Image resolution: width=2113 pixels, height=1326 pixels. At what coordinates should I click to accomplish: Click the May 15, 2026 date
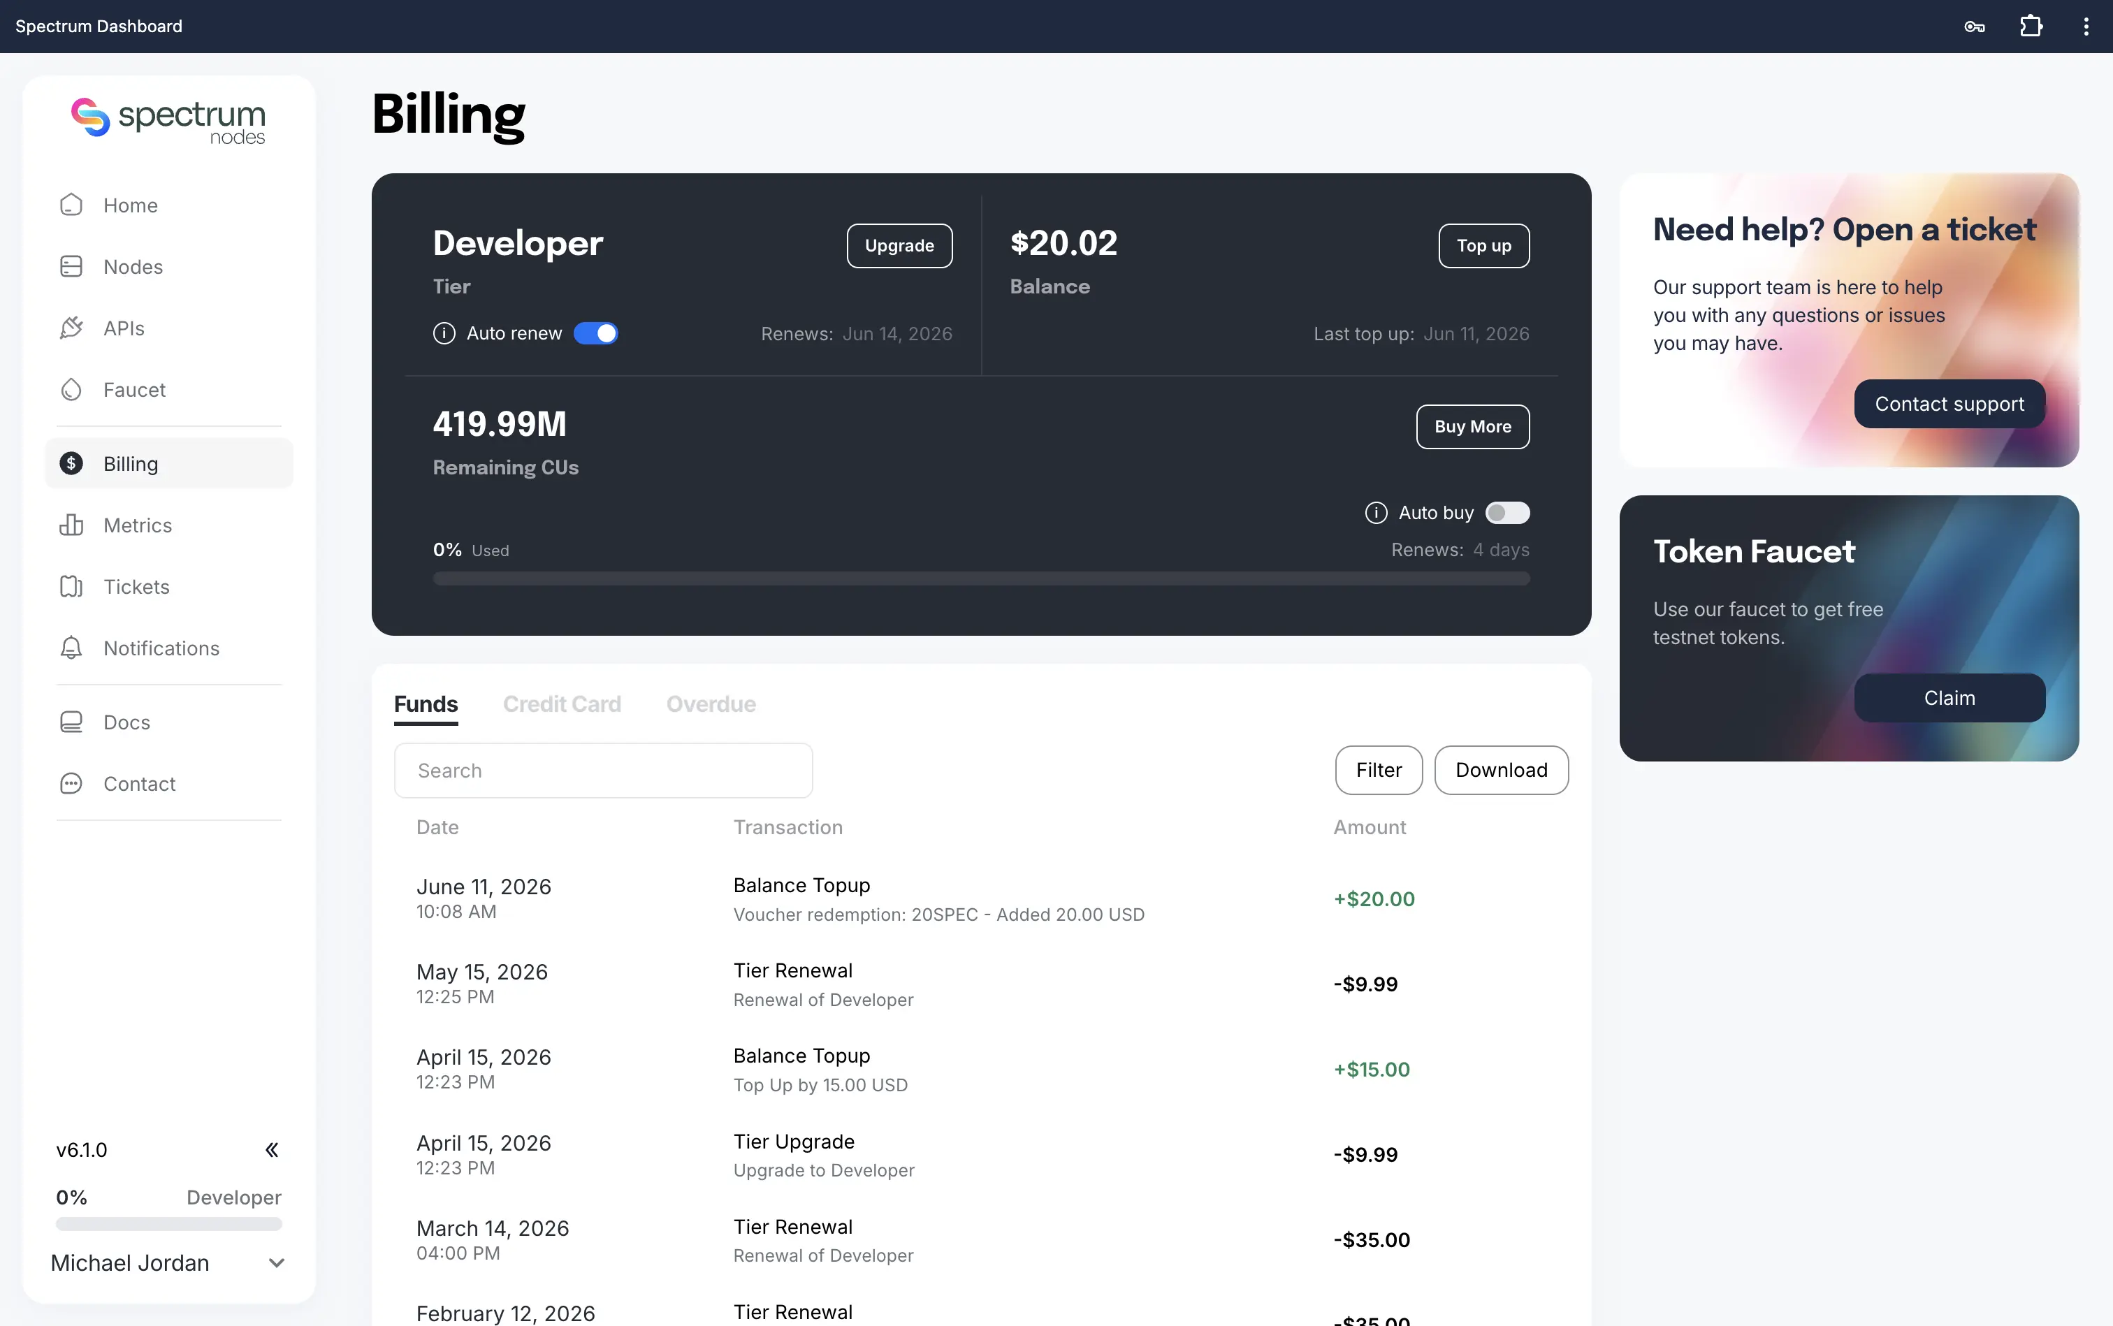pos(481,972)
